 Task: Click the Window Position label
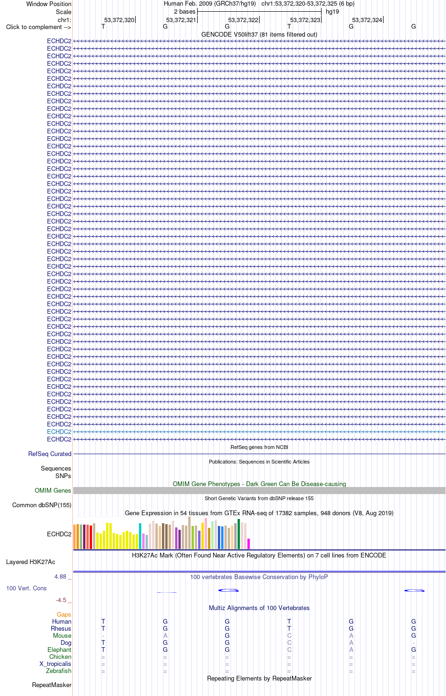tap(49, 4)
